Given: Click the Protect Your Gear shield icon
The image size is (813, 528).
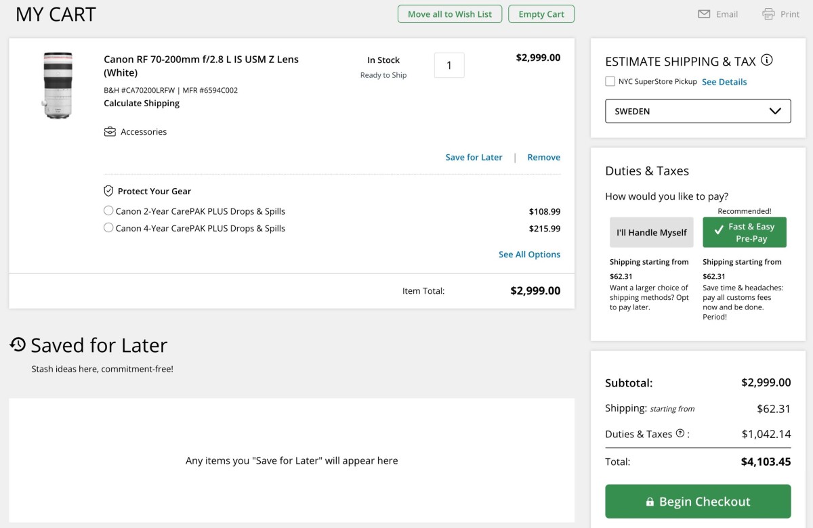Looking at the screenshot, I should (x=108, y=191).
